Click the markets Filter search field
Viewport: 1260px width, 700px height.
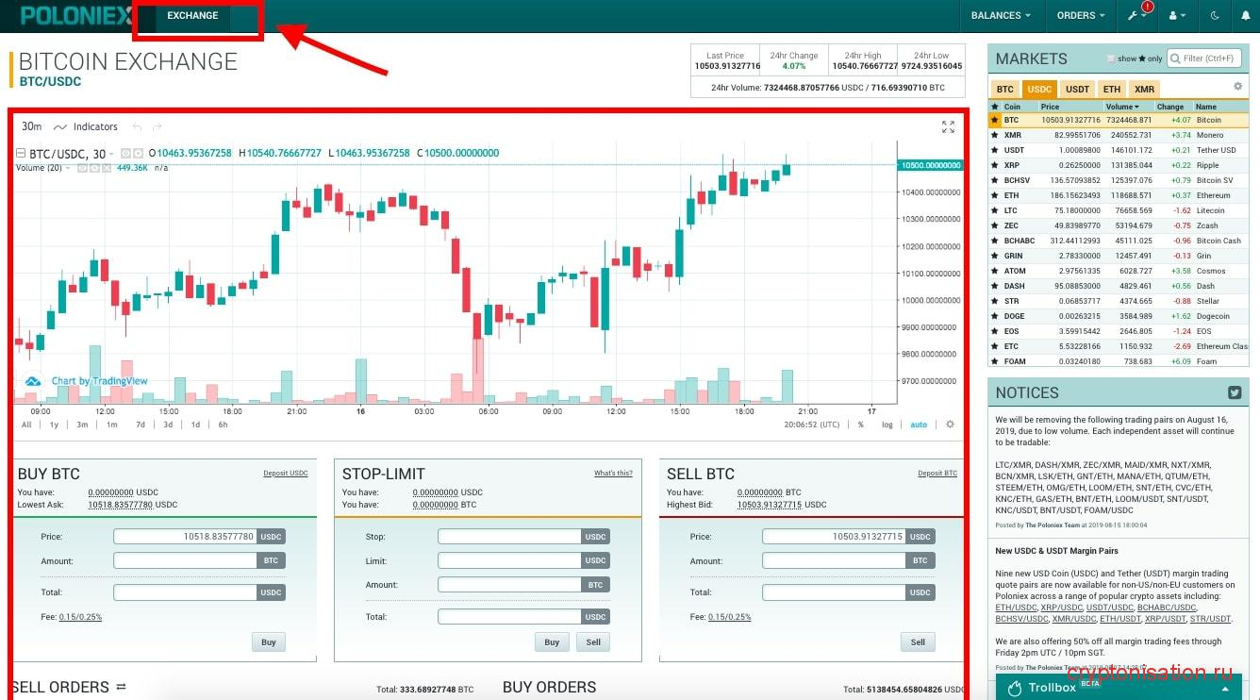(x=1209, y=58)
